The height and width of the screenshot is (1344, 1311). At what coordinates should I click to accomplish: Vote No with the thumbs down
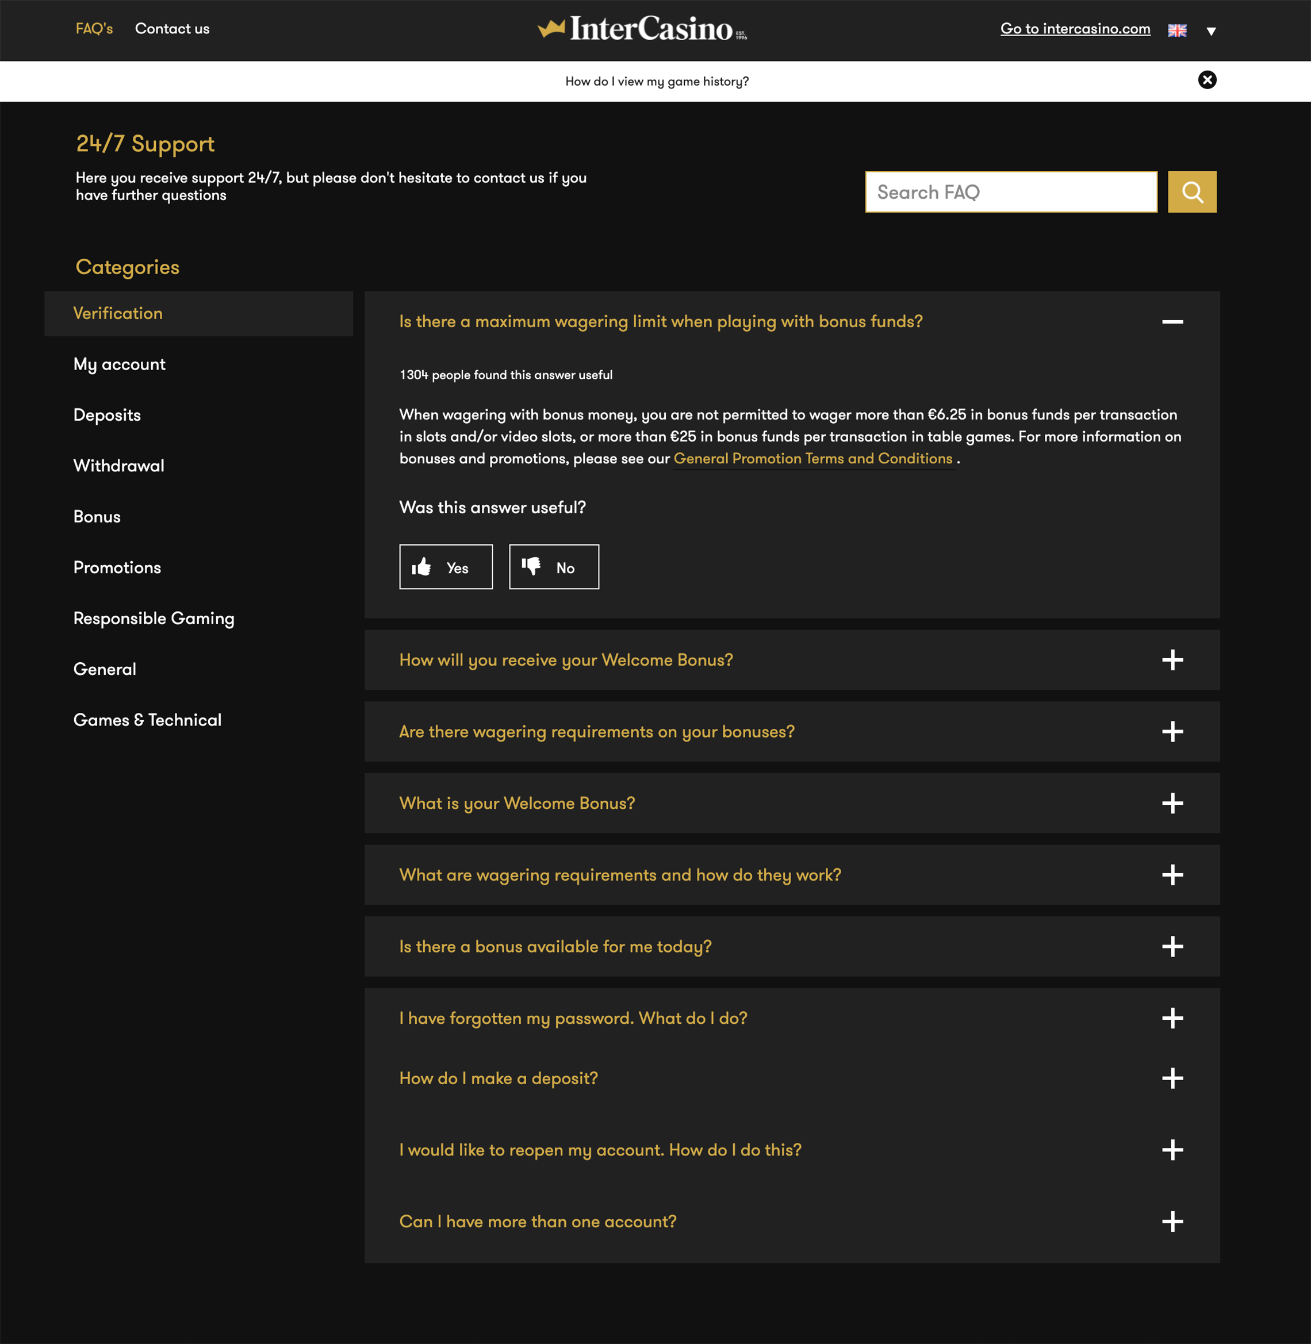554,567
